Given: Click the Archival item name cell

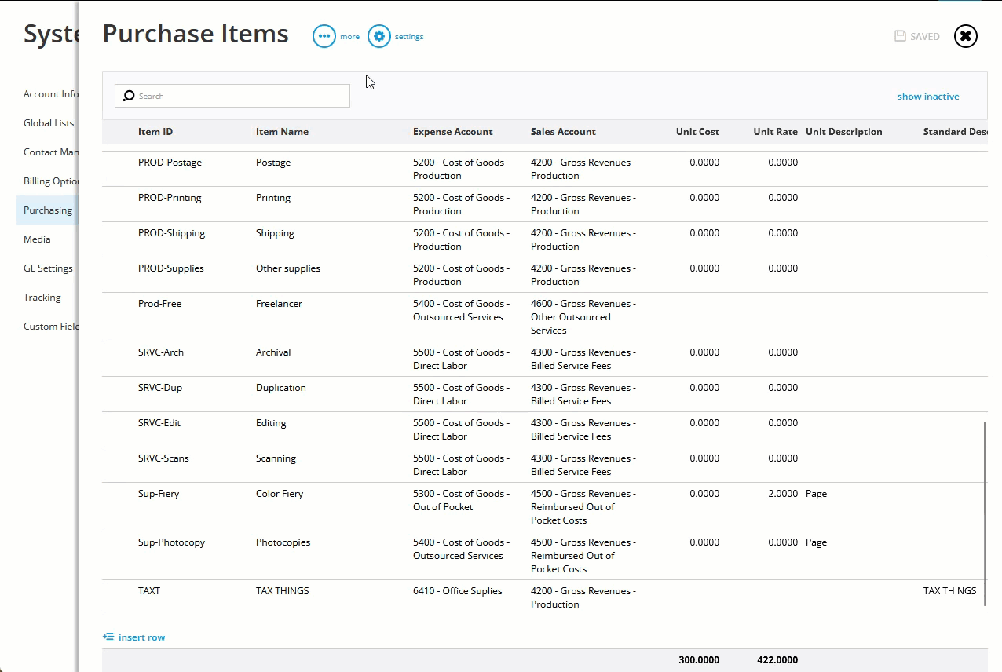Looking at the screenshot, I should (x=273, y=352).
